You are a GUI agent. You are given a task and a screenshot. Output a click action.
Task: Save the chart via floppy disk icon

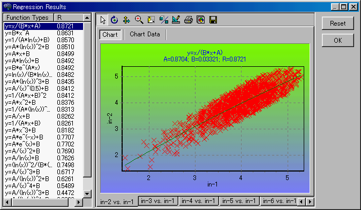point(213,20)
